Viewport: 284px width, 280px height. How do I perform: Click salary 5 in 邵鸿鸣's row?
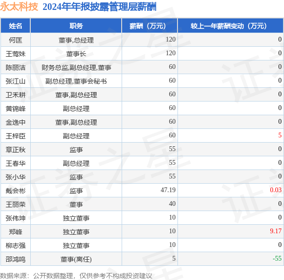174,258
